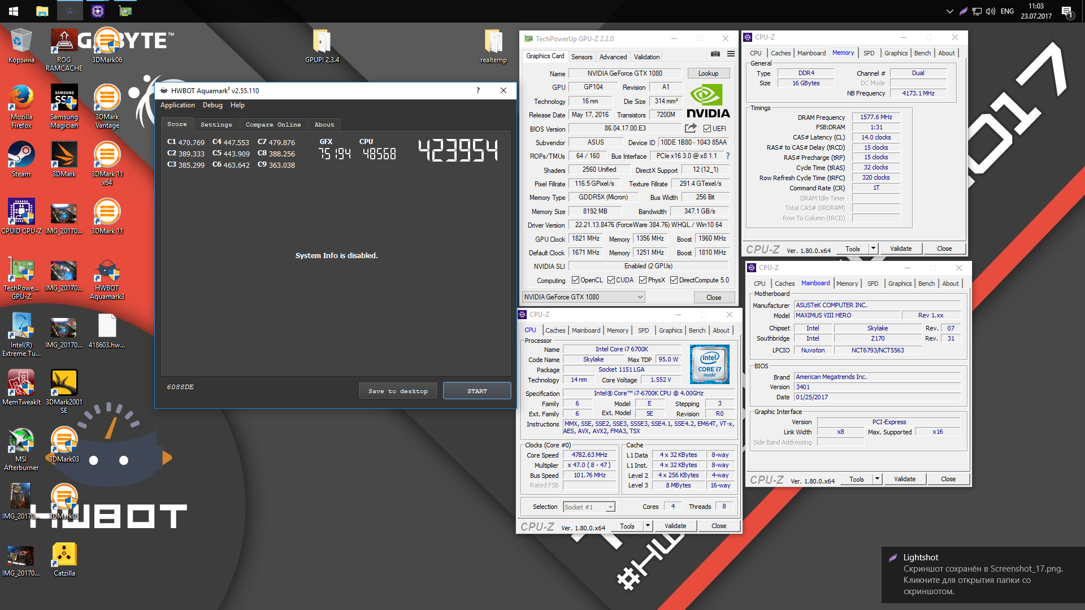
Task: Click Validate in CPU-Z CPU window
Action: point(675,526)
